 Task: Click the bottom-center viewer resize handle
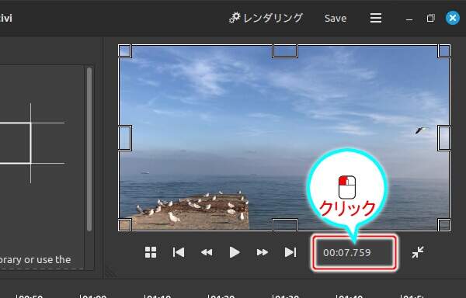point(285,225)
